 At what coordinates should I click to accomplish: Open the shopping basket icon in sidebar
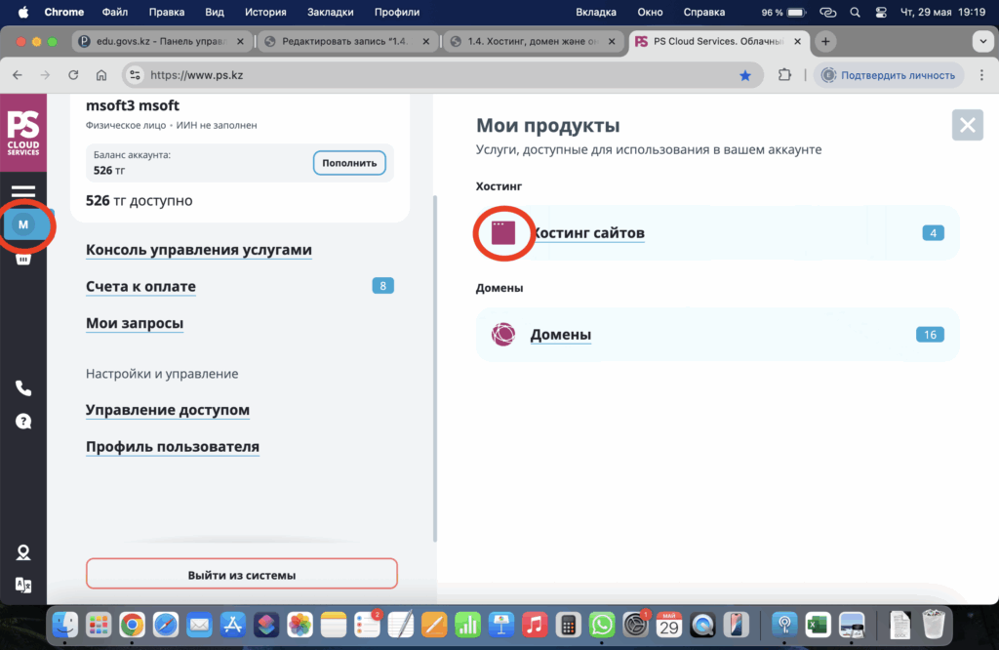[x=23, y=259]
